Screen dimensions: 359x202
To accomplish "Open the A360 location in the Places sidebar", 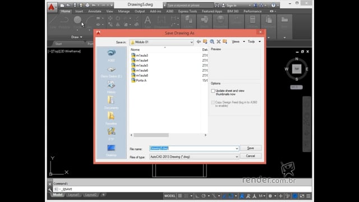I will (x=111, y=56).
